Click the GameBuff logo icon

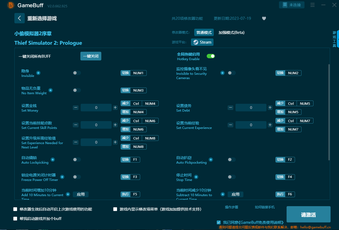point(11,5)
